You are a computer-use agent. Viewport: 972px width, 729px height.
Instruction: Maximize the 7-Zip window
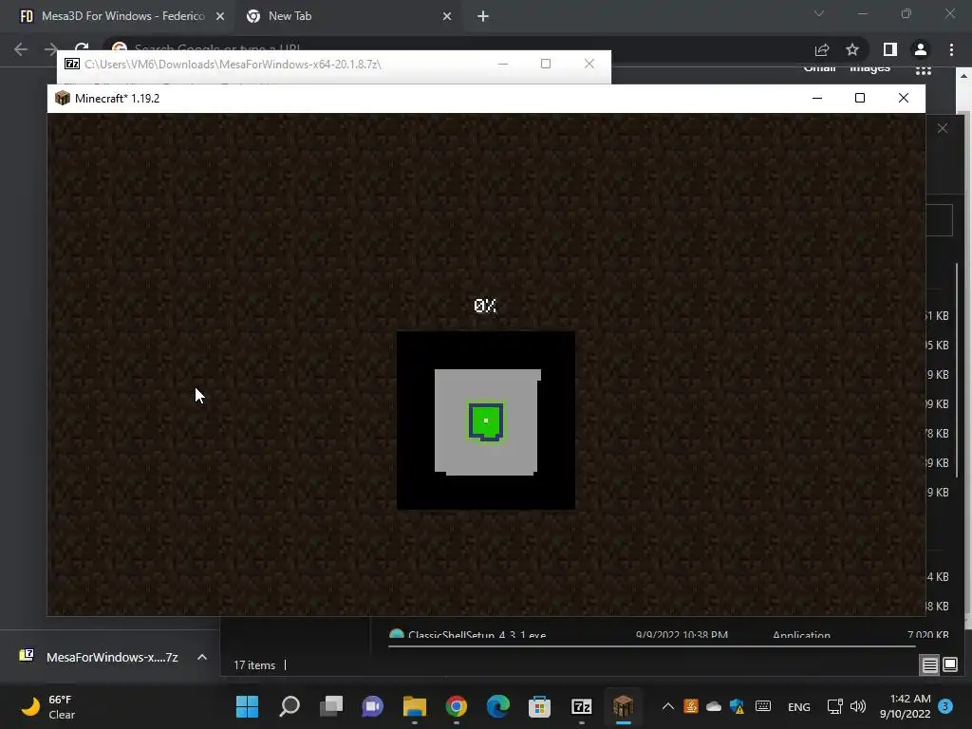pos(546,64)
